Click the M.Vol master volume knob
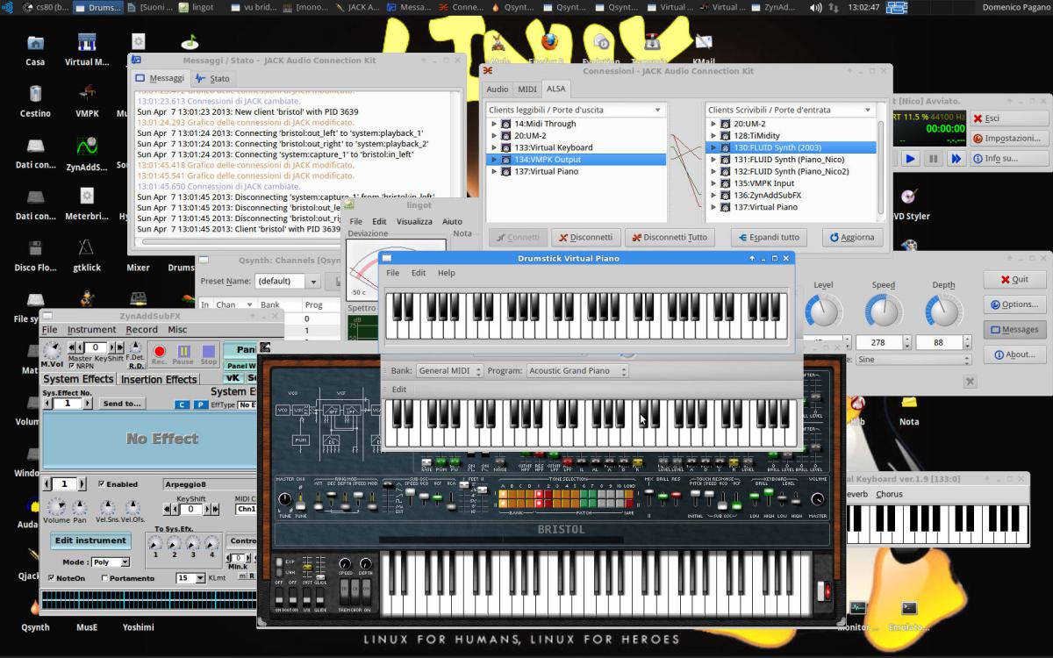The image size is (1053, 658). pos(53,350)
